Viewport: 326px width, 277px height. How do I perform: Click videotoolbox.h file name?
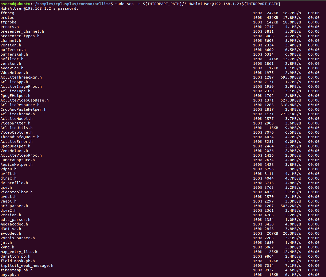coord(17,192)
